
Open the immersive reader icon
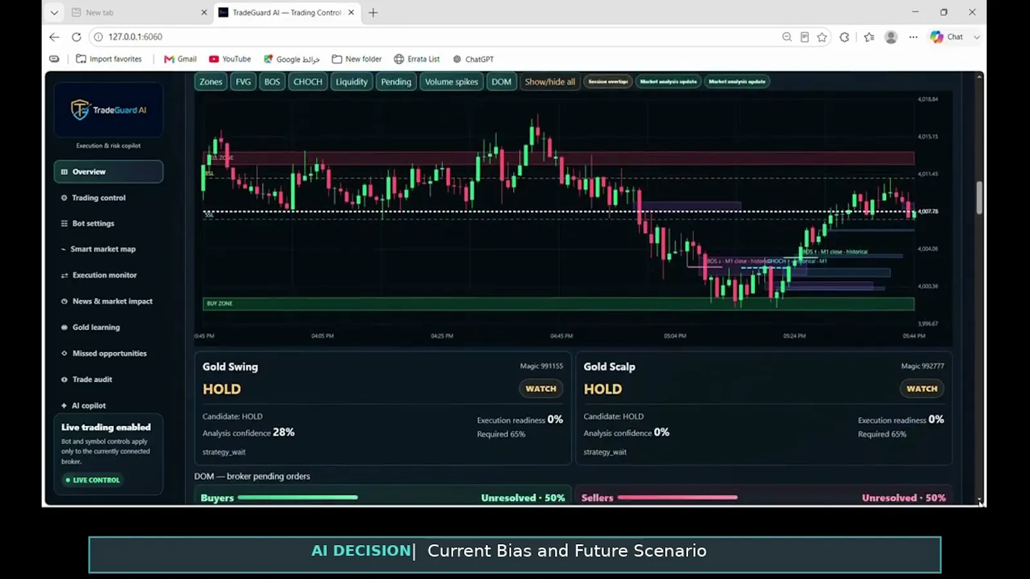pyautogui.click(x=805, y=37)
